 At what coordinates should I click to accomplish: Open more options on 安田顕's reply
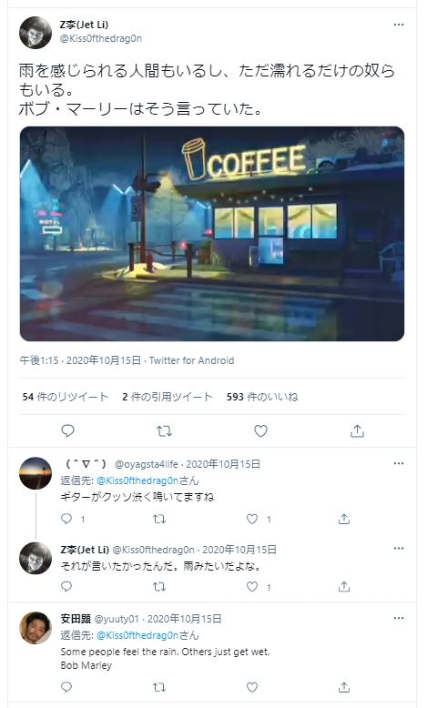(399, 618)
